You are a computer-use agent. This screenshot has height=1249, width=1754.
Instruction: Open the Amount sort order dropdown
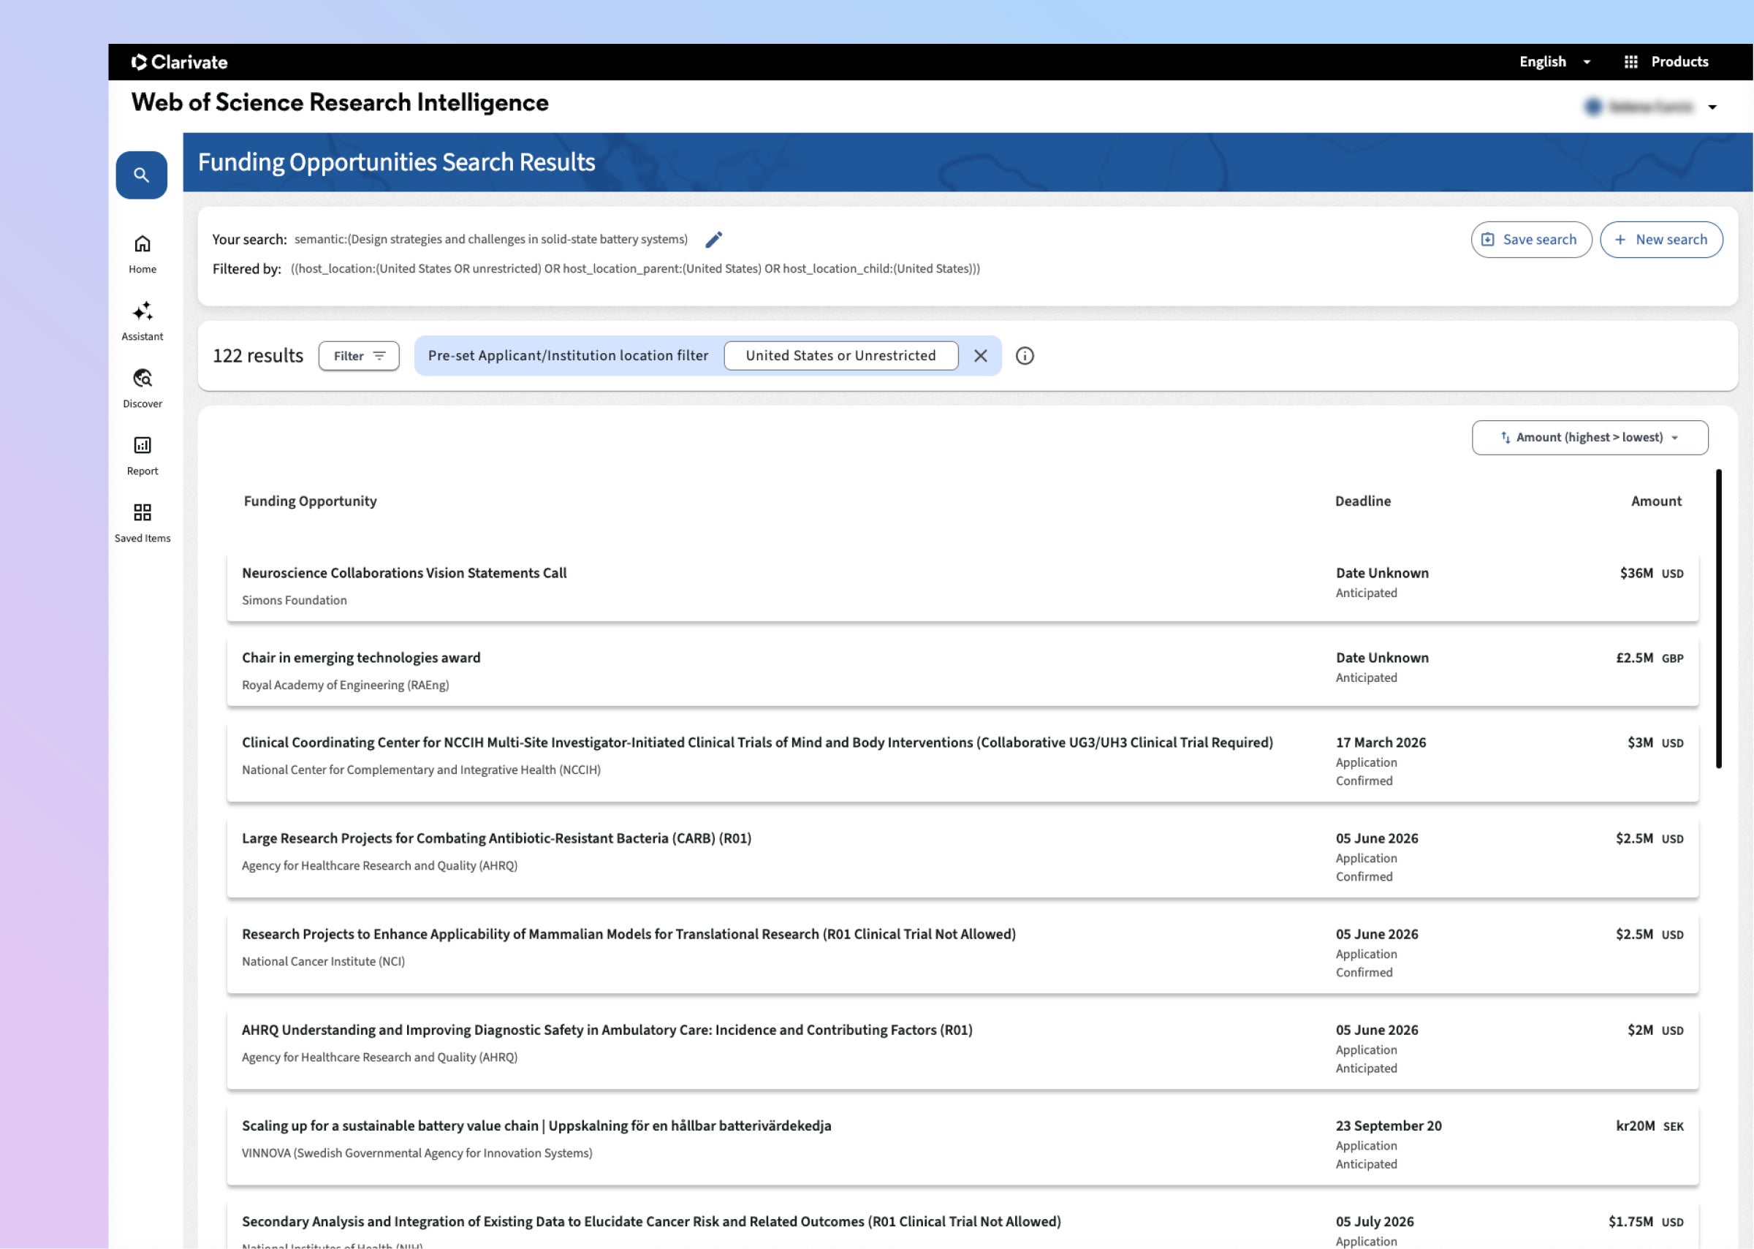click(x=1590, y=438)
